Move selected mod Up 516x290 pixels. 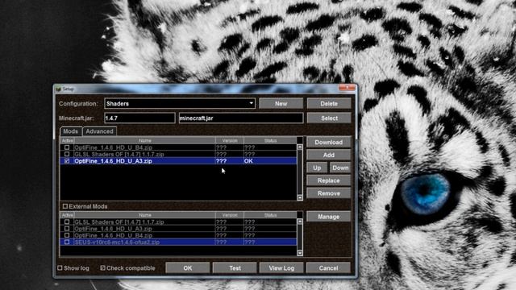point(317,168)
